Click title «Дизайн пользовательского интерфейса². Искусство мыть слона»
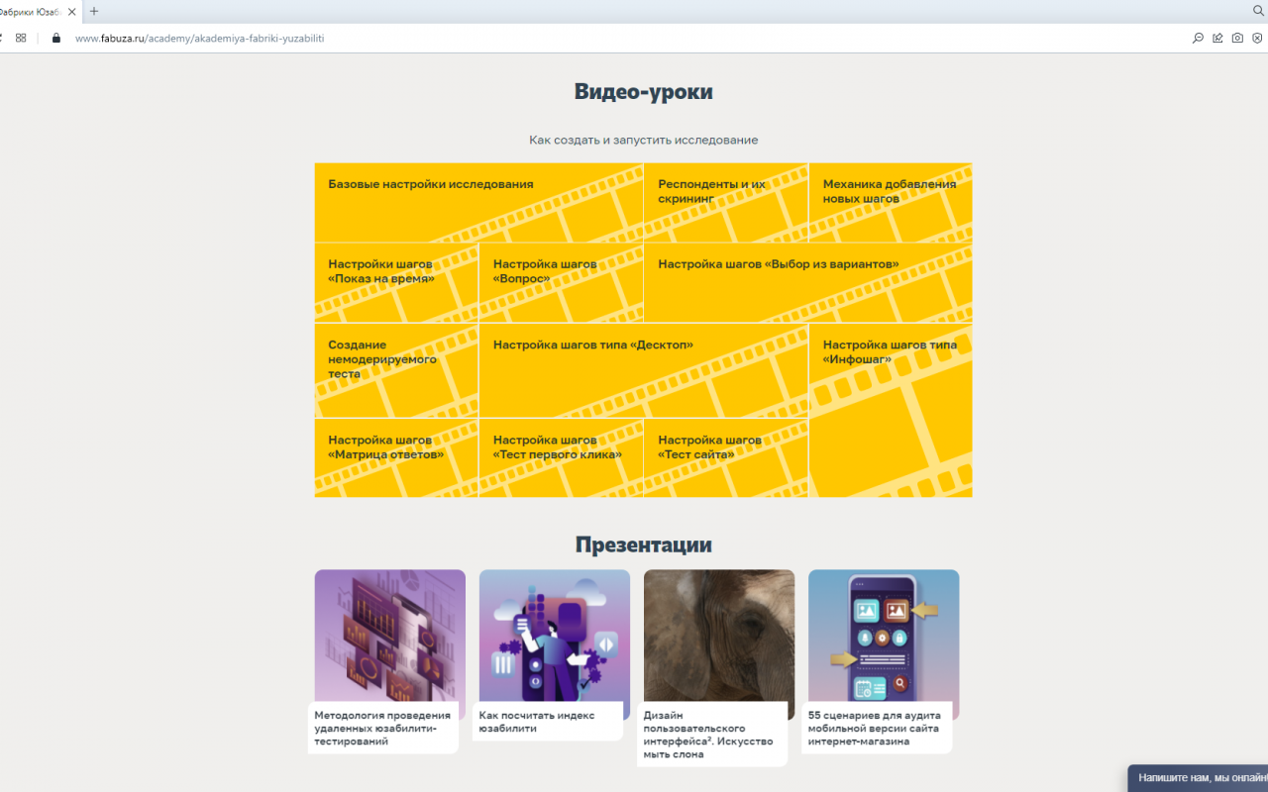 [x=708, y=735]
